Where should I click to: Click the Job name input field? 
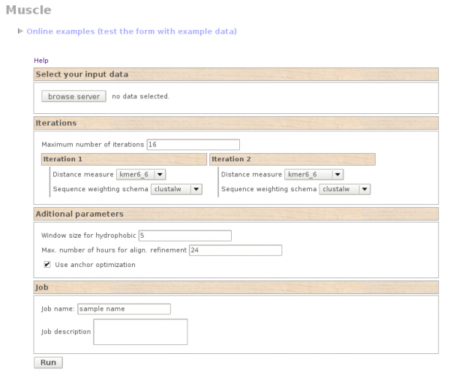[x=124, y=309]
